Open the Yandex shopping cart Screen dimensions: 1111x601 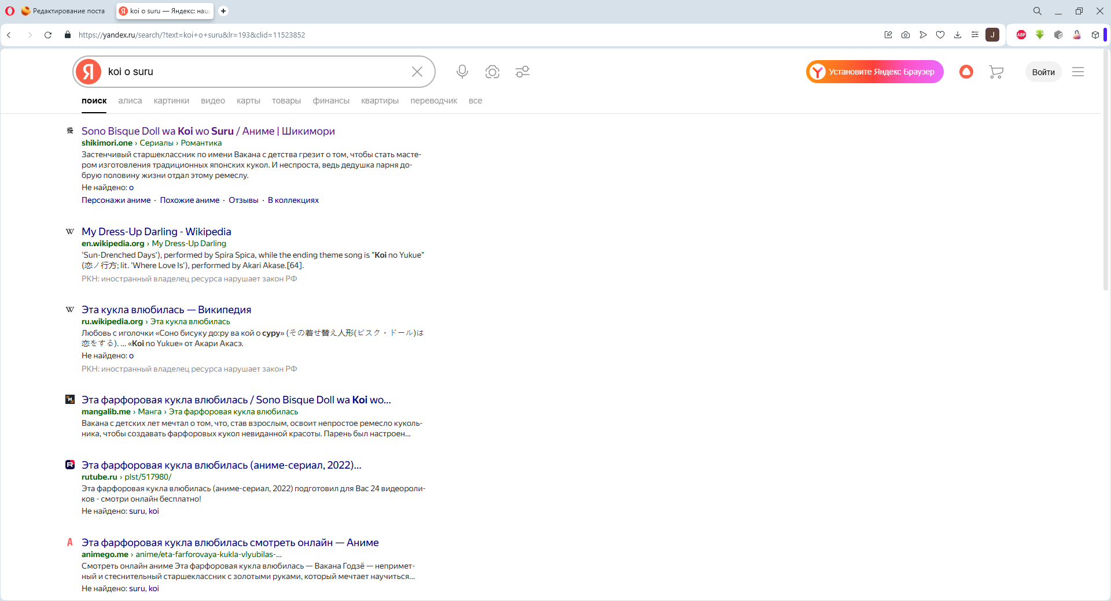click(x=996, y=72)
